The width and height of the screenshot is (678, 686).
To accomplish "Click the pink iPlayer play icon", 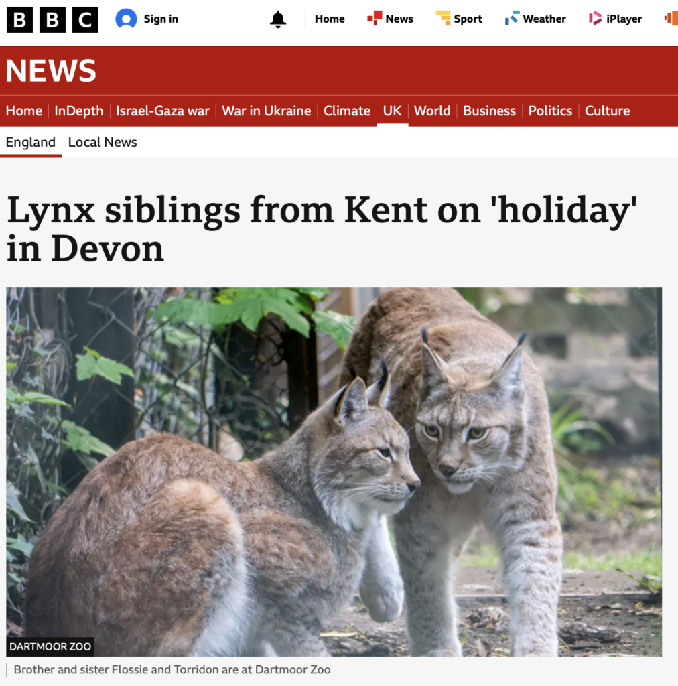I will pyautogui.click(x=596, y=18).
